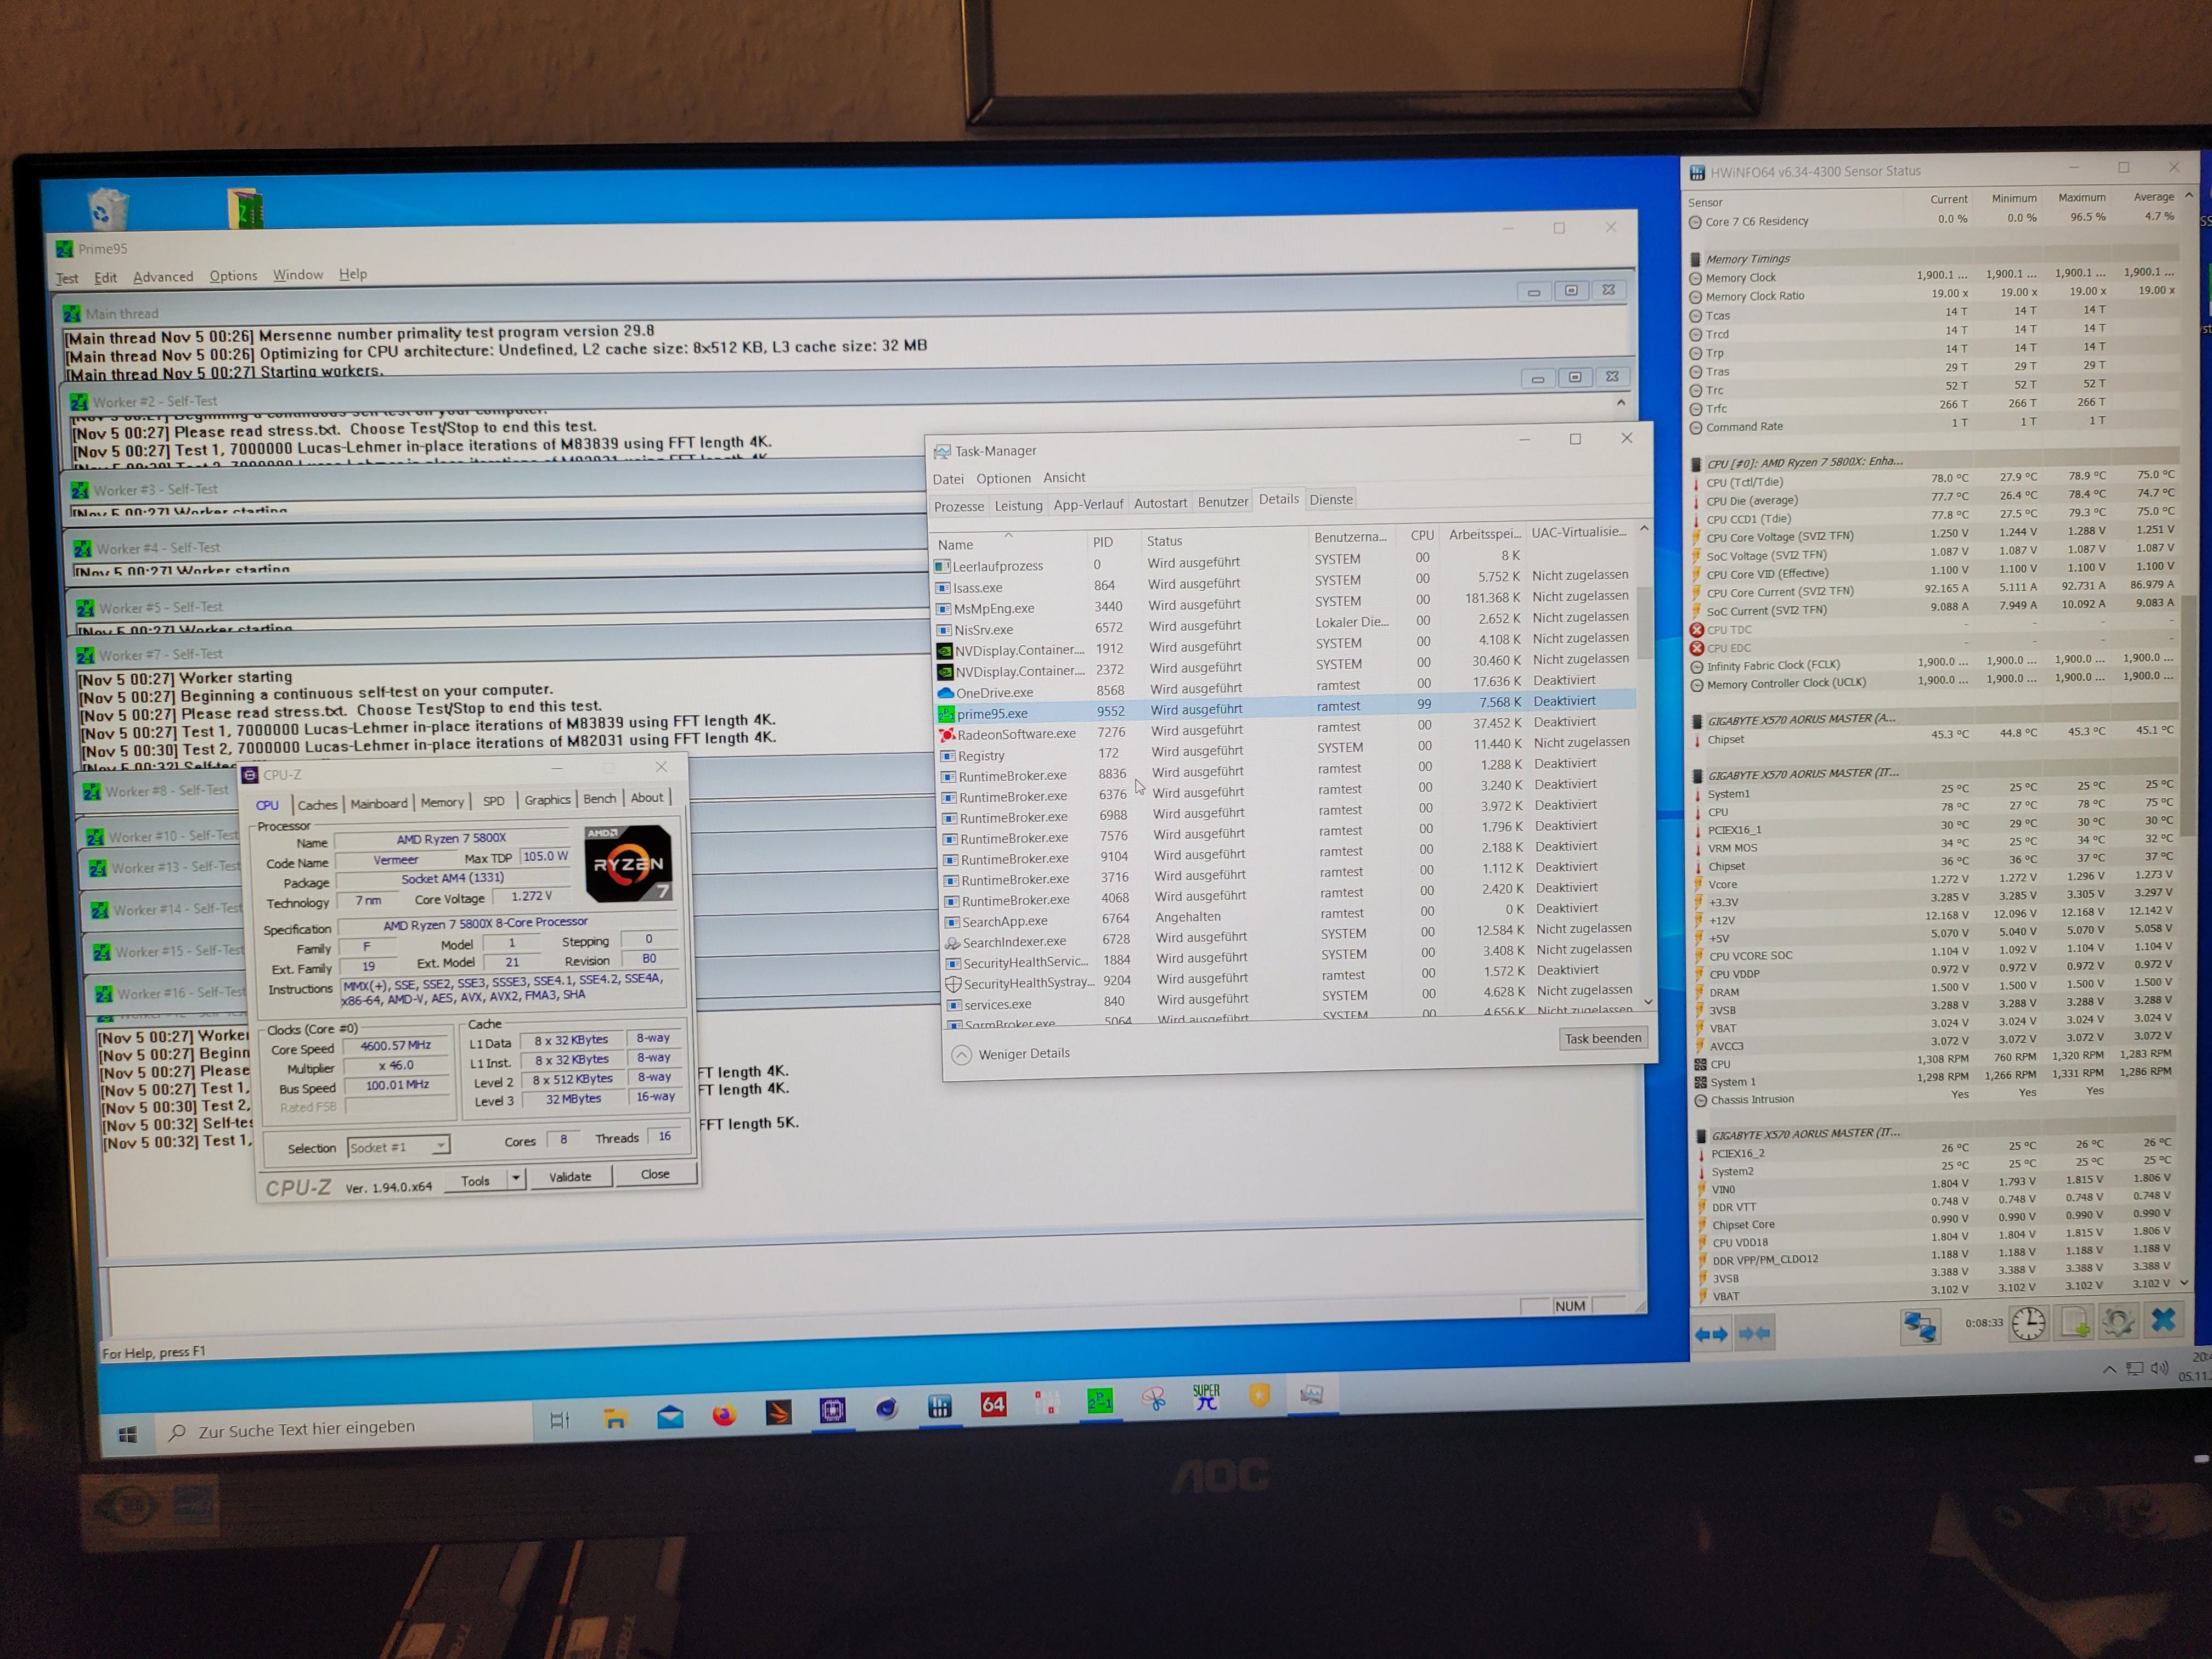Select OneDrive.exe process row
The width and height of the screenshot is (2212, 1659).
[1285, 687]
